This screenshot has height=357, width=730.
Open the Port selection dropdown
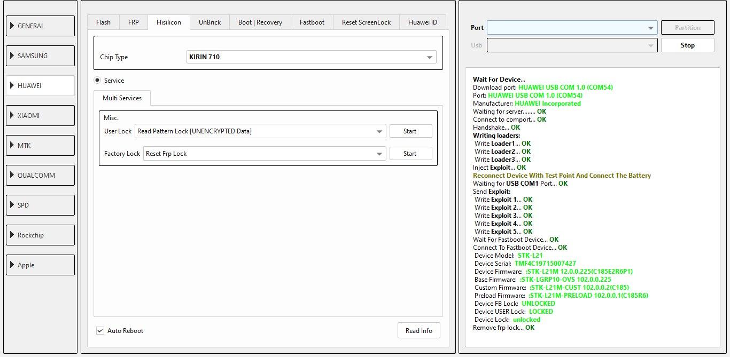572,28
